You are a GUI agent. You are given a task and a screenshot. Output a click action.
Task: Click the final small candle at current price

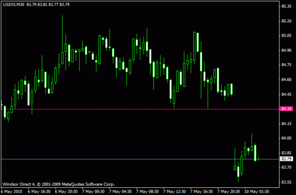[259, 159]
